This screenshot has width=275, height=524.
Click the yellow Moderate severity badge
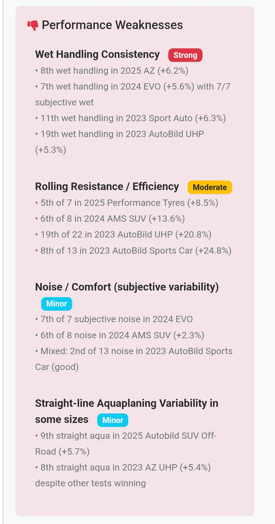210,187
